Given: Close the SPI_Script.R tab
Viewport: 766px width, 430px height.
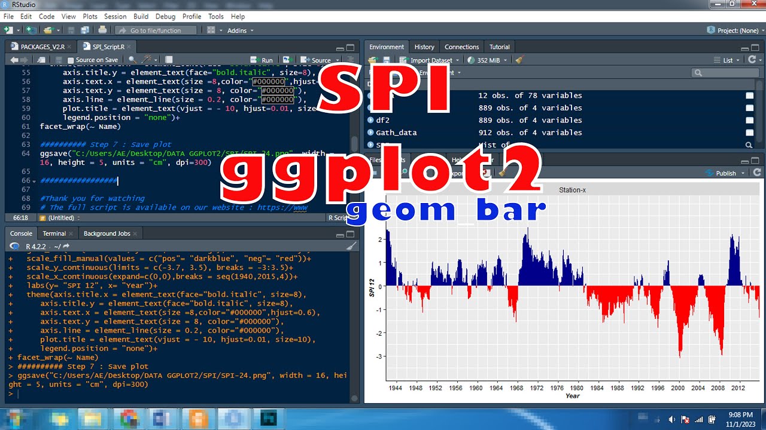Looking at the screenshot, I should (x=130, y=47).
